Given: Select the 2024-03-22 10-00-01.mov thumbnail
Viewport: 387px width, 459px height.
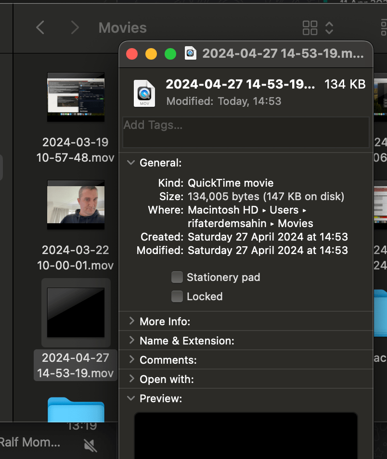Looking at the screenshot, I should [76, 205].
